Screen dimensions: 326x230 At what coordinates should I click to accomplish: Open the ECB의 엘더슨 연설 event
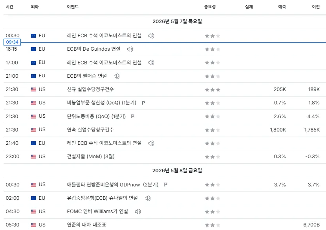(x=87, y=76)
